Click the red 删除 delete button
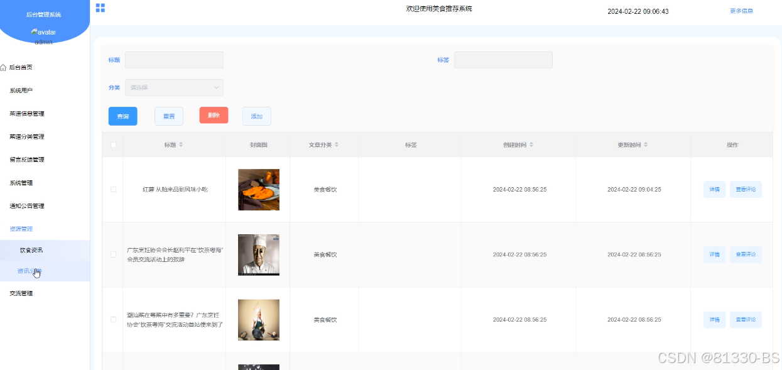 (214, 115)
